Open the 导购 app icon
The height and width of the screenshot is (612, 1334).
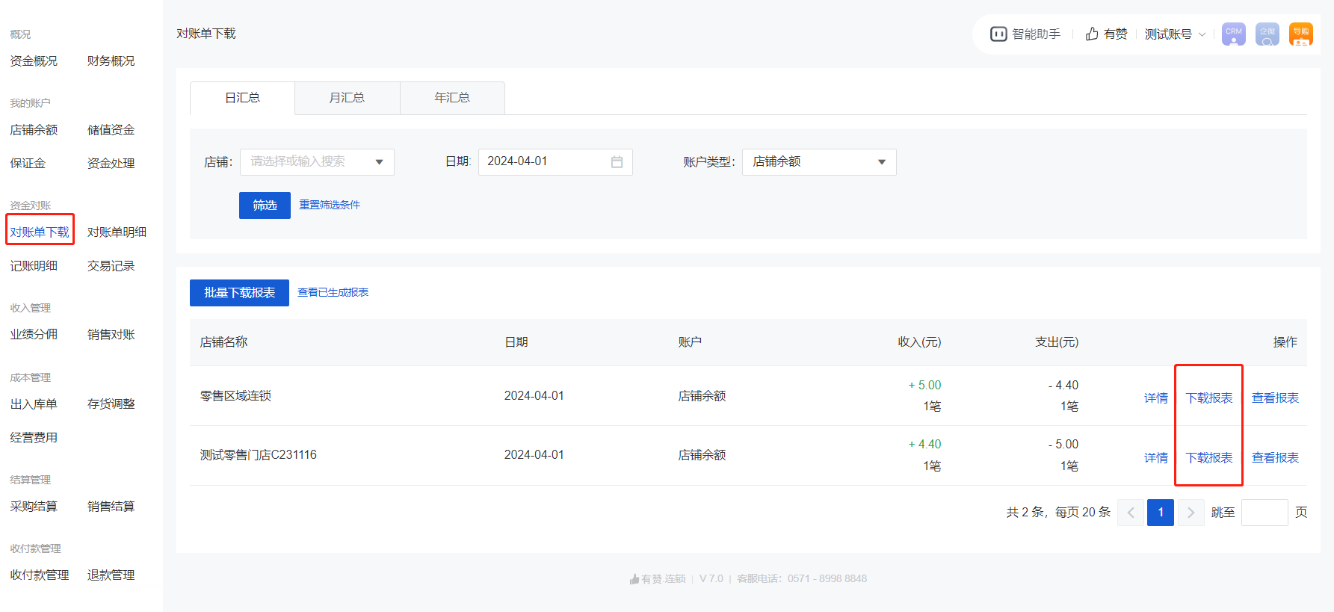point(1301,34)
